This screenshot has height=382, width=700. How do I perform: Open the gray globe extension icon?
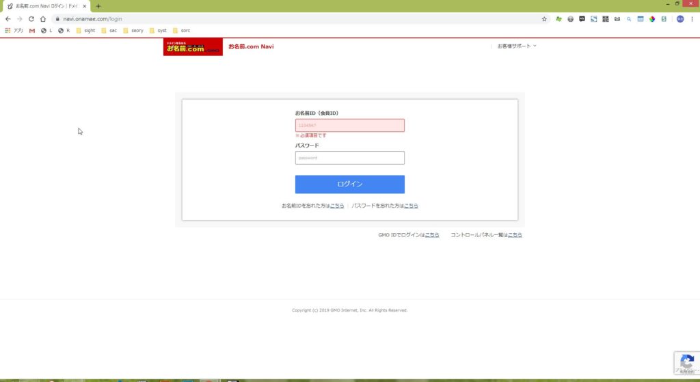(570, 18)
